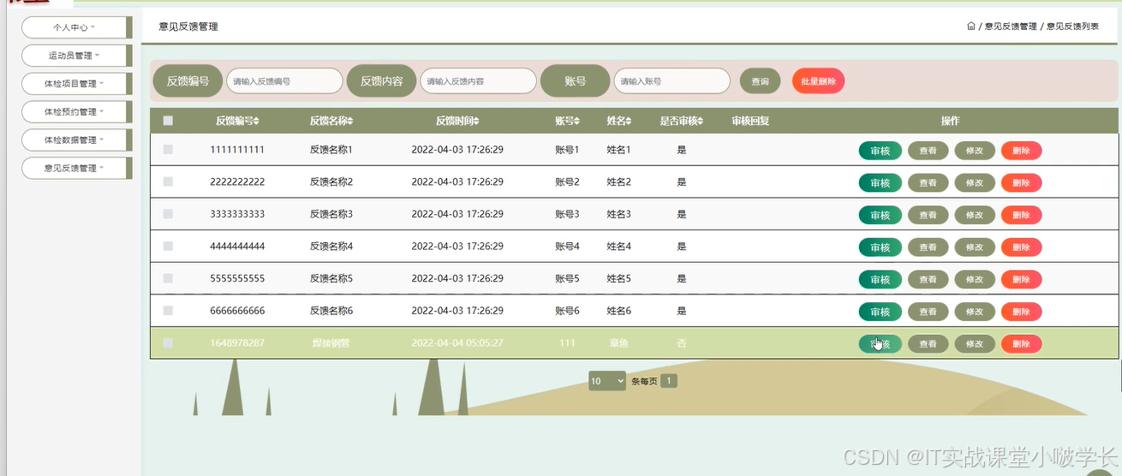Click the 查询 search button
Image resolution: width=1122 pixels, height=476 pixels.
760,81
